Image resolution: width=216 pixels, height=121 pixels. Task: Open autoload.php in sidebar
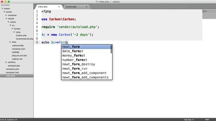[x=14, y=66]
